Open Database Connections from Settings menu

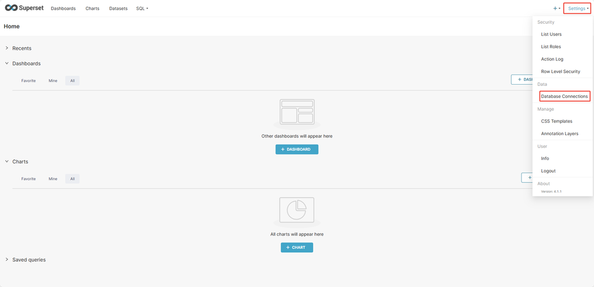pyautogui.click(x=564, y=96)
